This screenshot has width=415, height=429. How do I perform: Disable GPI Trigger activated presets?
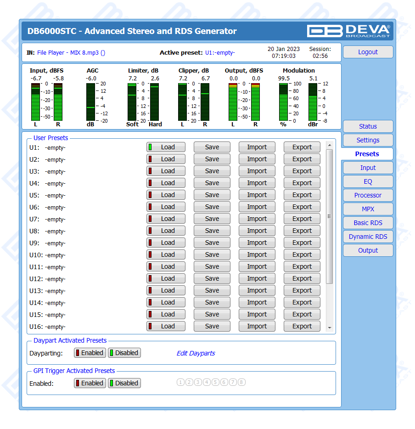click(124, 383)
